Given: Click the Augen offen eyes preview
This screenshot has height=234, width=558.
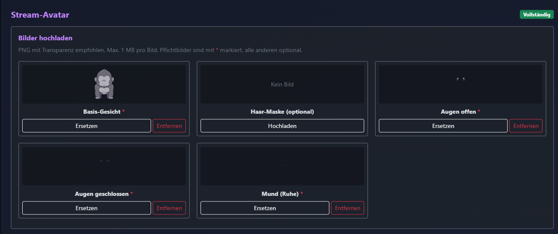Looking at the screenshot, I should click(x=461, y=84).
